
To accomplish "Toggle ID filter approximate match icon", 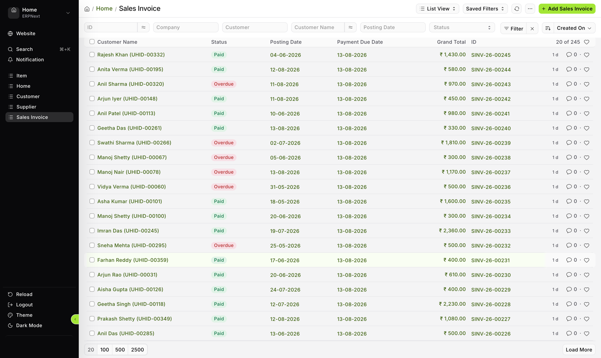I will [143, 27].
